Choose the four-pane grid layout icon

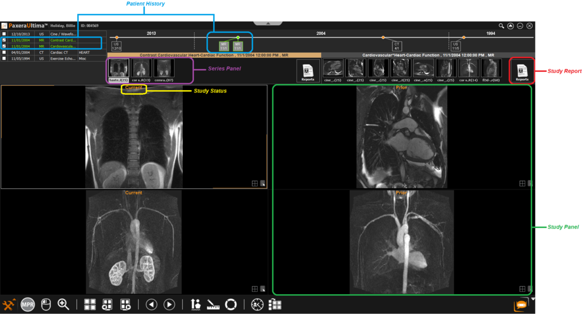tap(90, 305)
